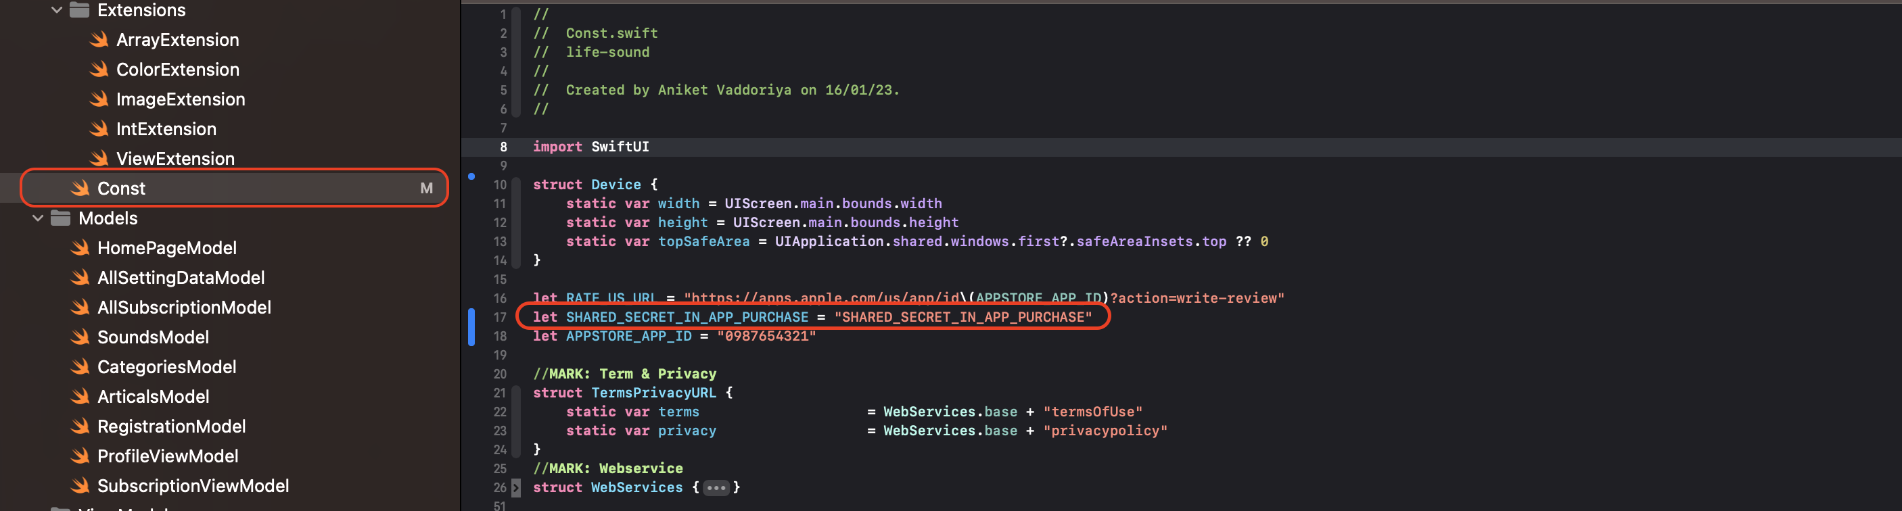Click the APPSTORE_APP_ID declaration name on line 18
The width and height of the screenshot is (1902, 511).
tap(628, 336)
